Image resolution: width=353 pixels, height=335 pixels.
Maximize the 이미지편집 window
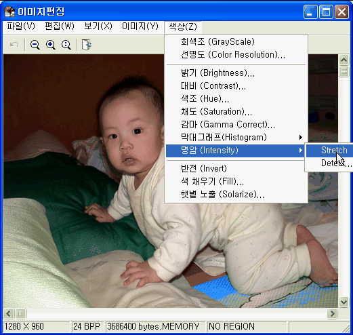pyautogui.click(x=326, y=12)
